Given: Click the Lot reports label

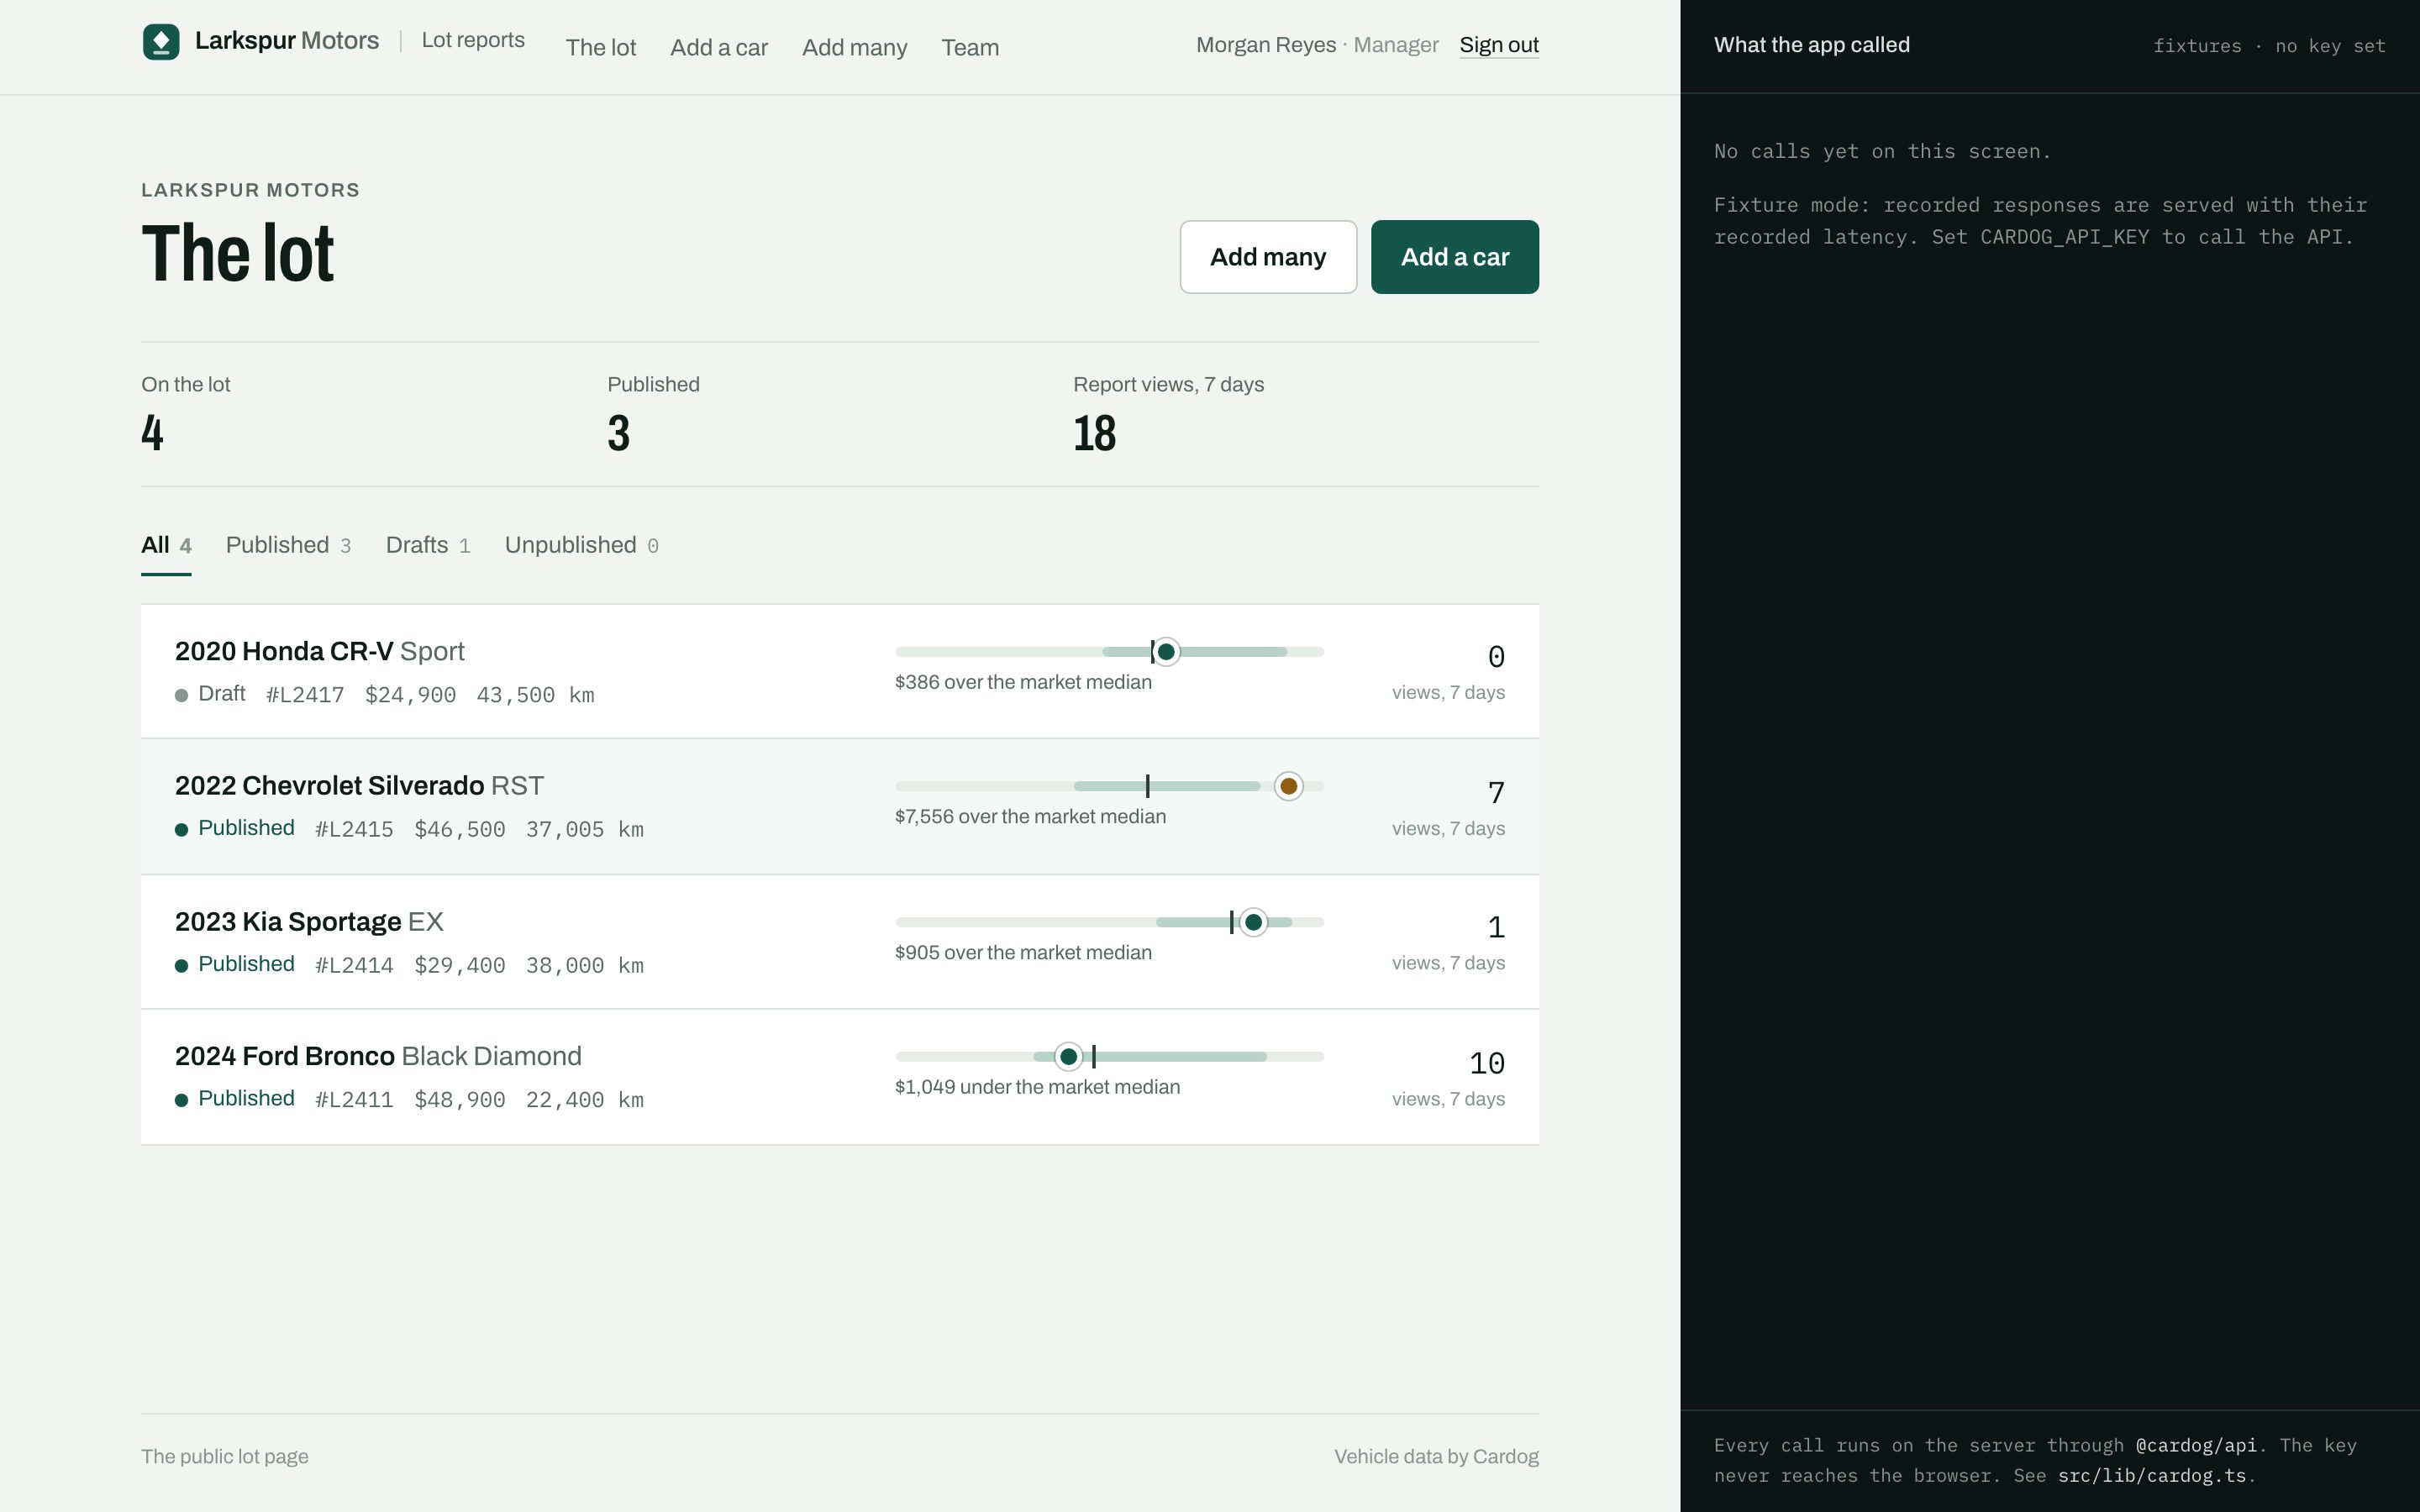Looking at the screenshot, I should [x=473, y=40].
